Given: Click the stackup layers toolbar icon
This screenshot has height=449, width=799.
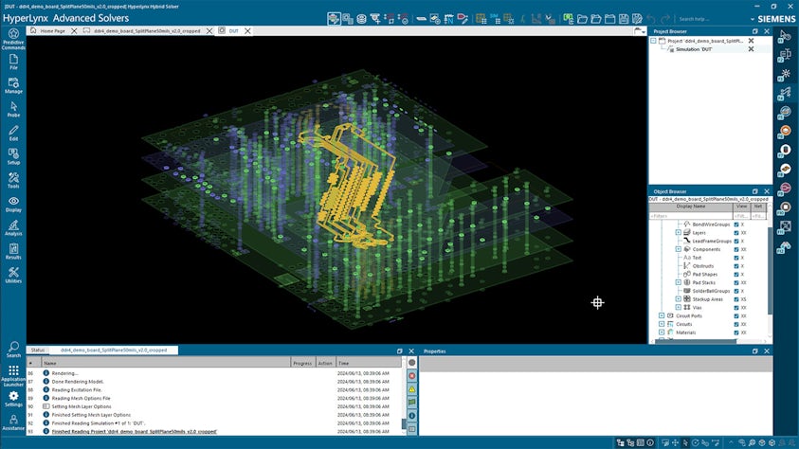Looking at the screenshot, I should tap(361, 19).
